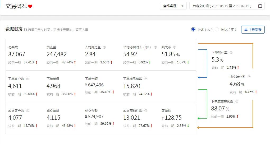
Task: Click the 数据概览 section heading
Action: (x=14, y=29)
